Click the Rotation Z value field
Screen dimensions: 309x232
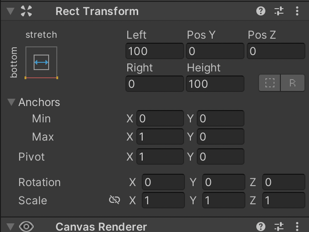click(x=284, y=182)
